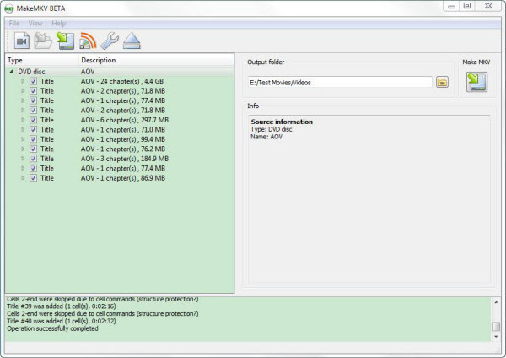
Task: Click the Make MKV button icon
Action: coord(476,82)
